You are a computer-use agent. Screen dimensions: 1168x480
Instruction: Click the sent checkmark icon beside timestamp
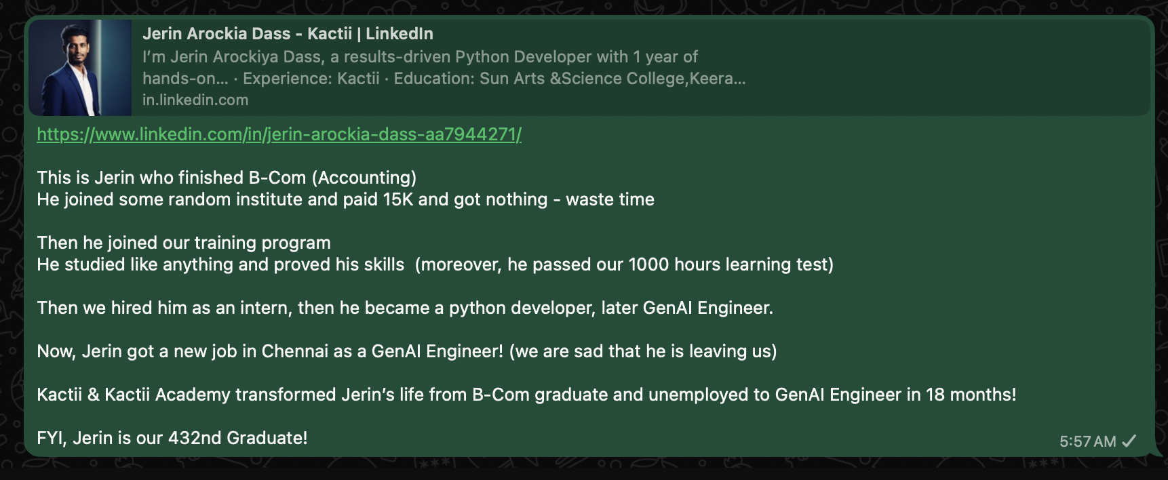[1129, 441]
